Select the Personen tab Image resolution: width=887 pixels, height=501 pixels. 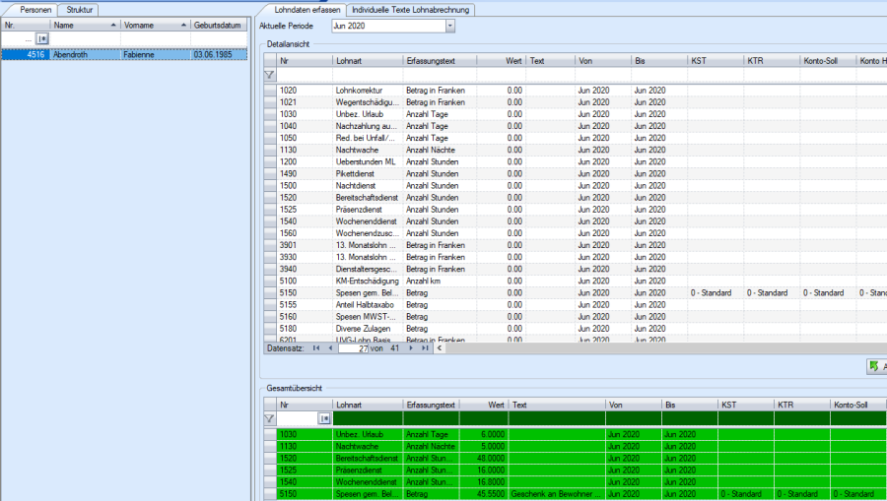click(x=35, y=9)
